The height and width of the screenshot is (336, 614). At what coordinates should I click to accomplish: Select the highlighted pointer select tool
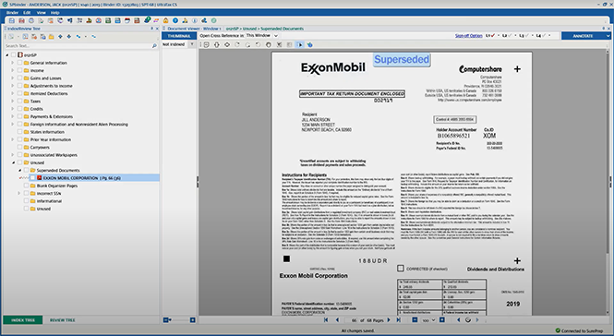point(300,44)
